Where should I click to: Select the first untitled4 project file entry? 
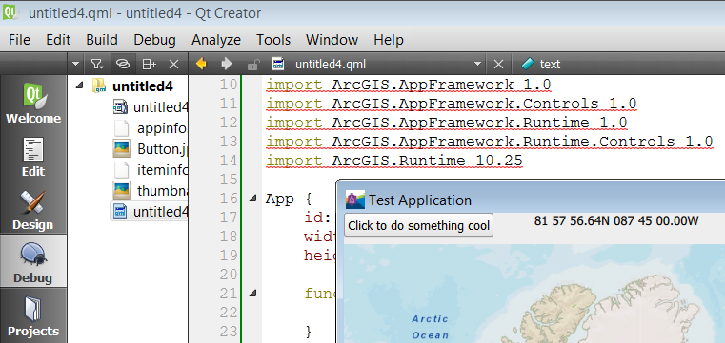151,107
